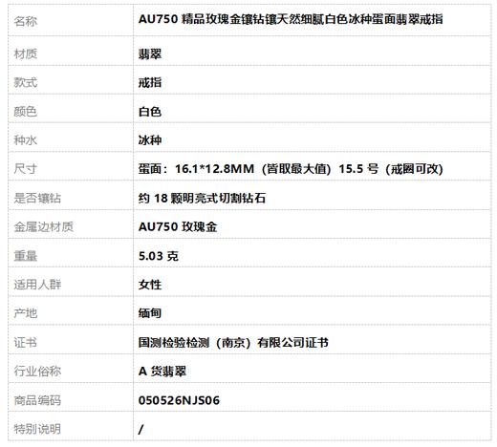Select the '款式' label
Viewport: 497px width, 447px height.
tap(26, 82)
